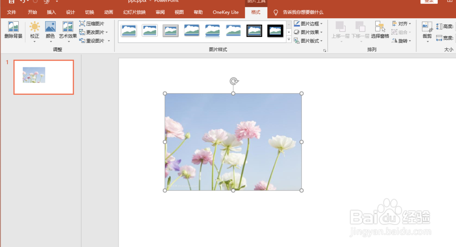Viewport: 456px width, 247px height.
Task: Open the Corrections (校正) sun icon
Action: (x=35, y=27)
